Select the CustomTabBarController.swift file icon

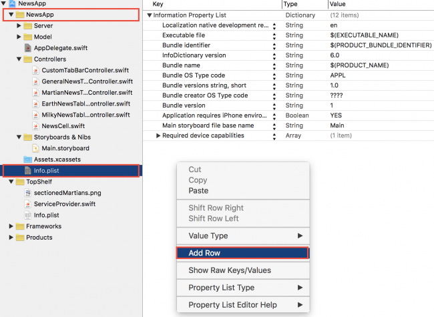[x=35, y=70]
